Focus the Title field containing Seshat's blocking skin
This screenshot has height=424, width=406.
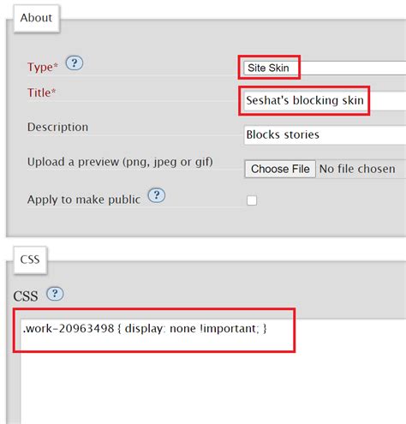[x=325, y=100]
